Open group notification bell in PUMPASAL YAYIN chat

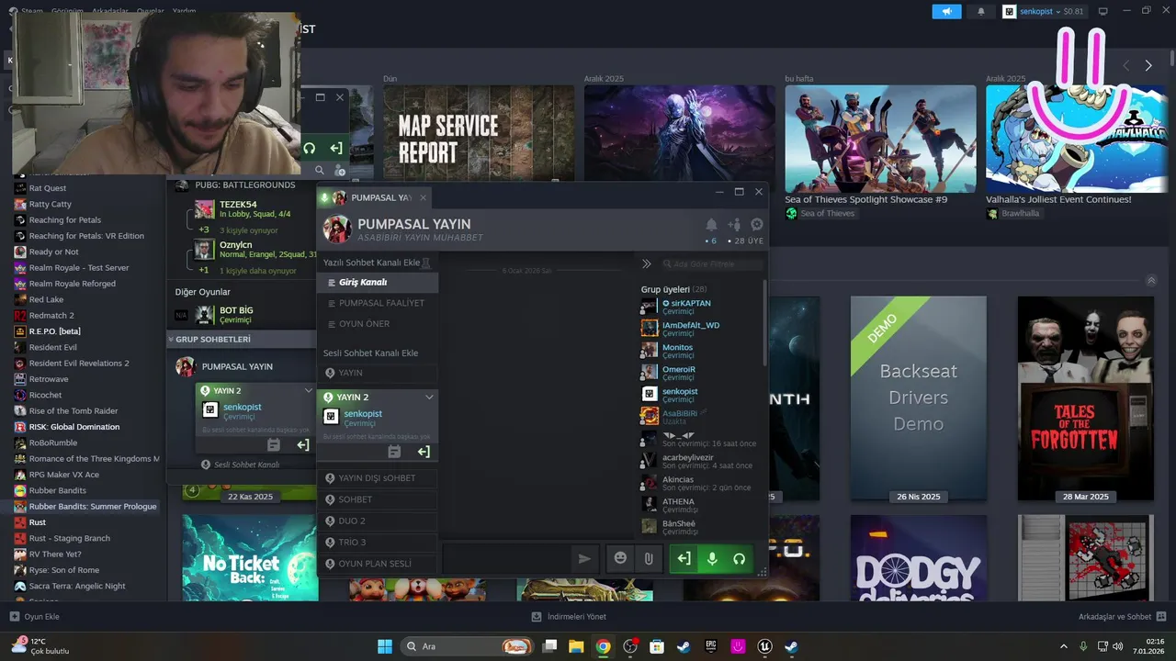coord(711,224)
